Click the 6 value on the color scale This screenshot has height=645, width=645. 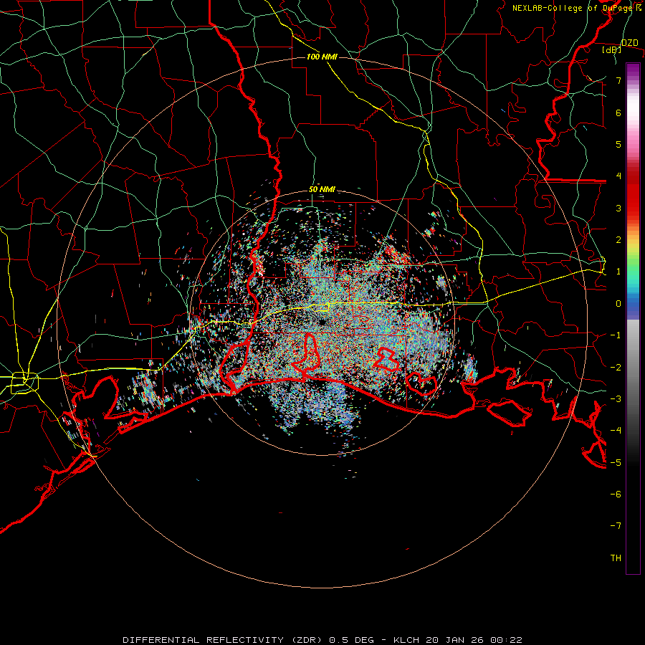coord(618,113)
